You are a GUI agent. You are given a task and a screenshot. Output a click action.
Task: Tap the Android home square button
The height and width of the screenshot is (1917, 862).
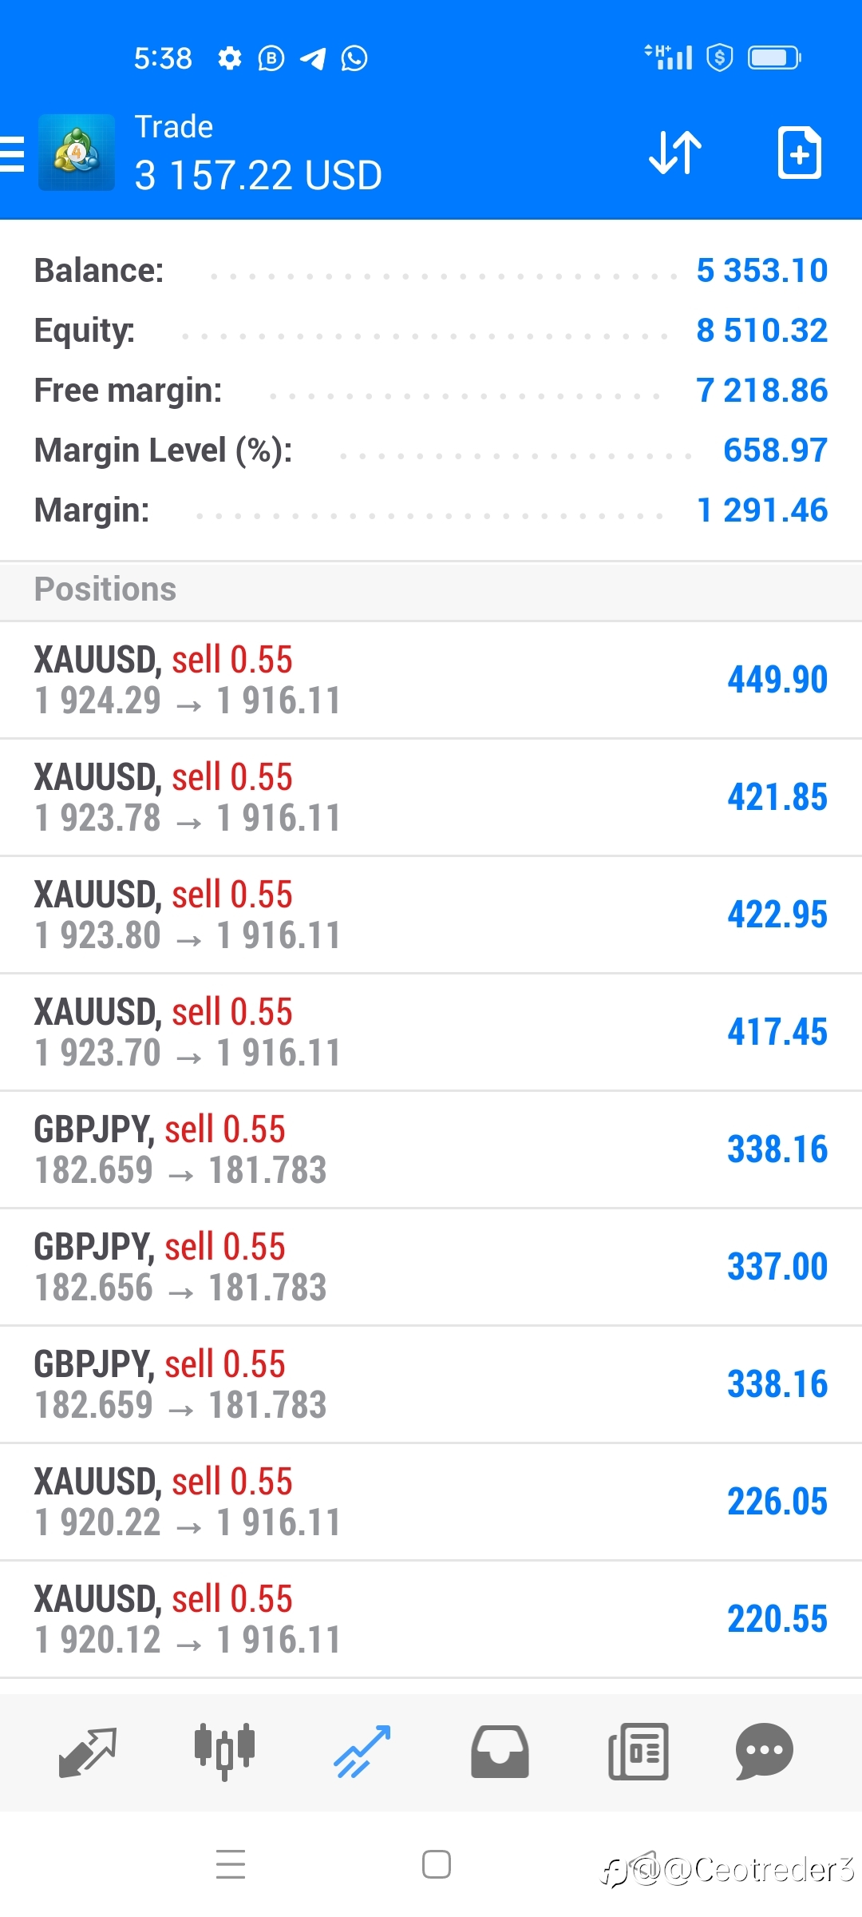point(437,1864)
